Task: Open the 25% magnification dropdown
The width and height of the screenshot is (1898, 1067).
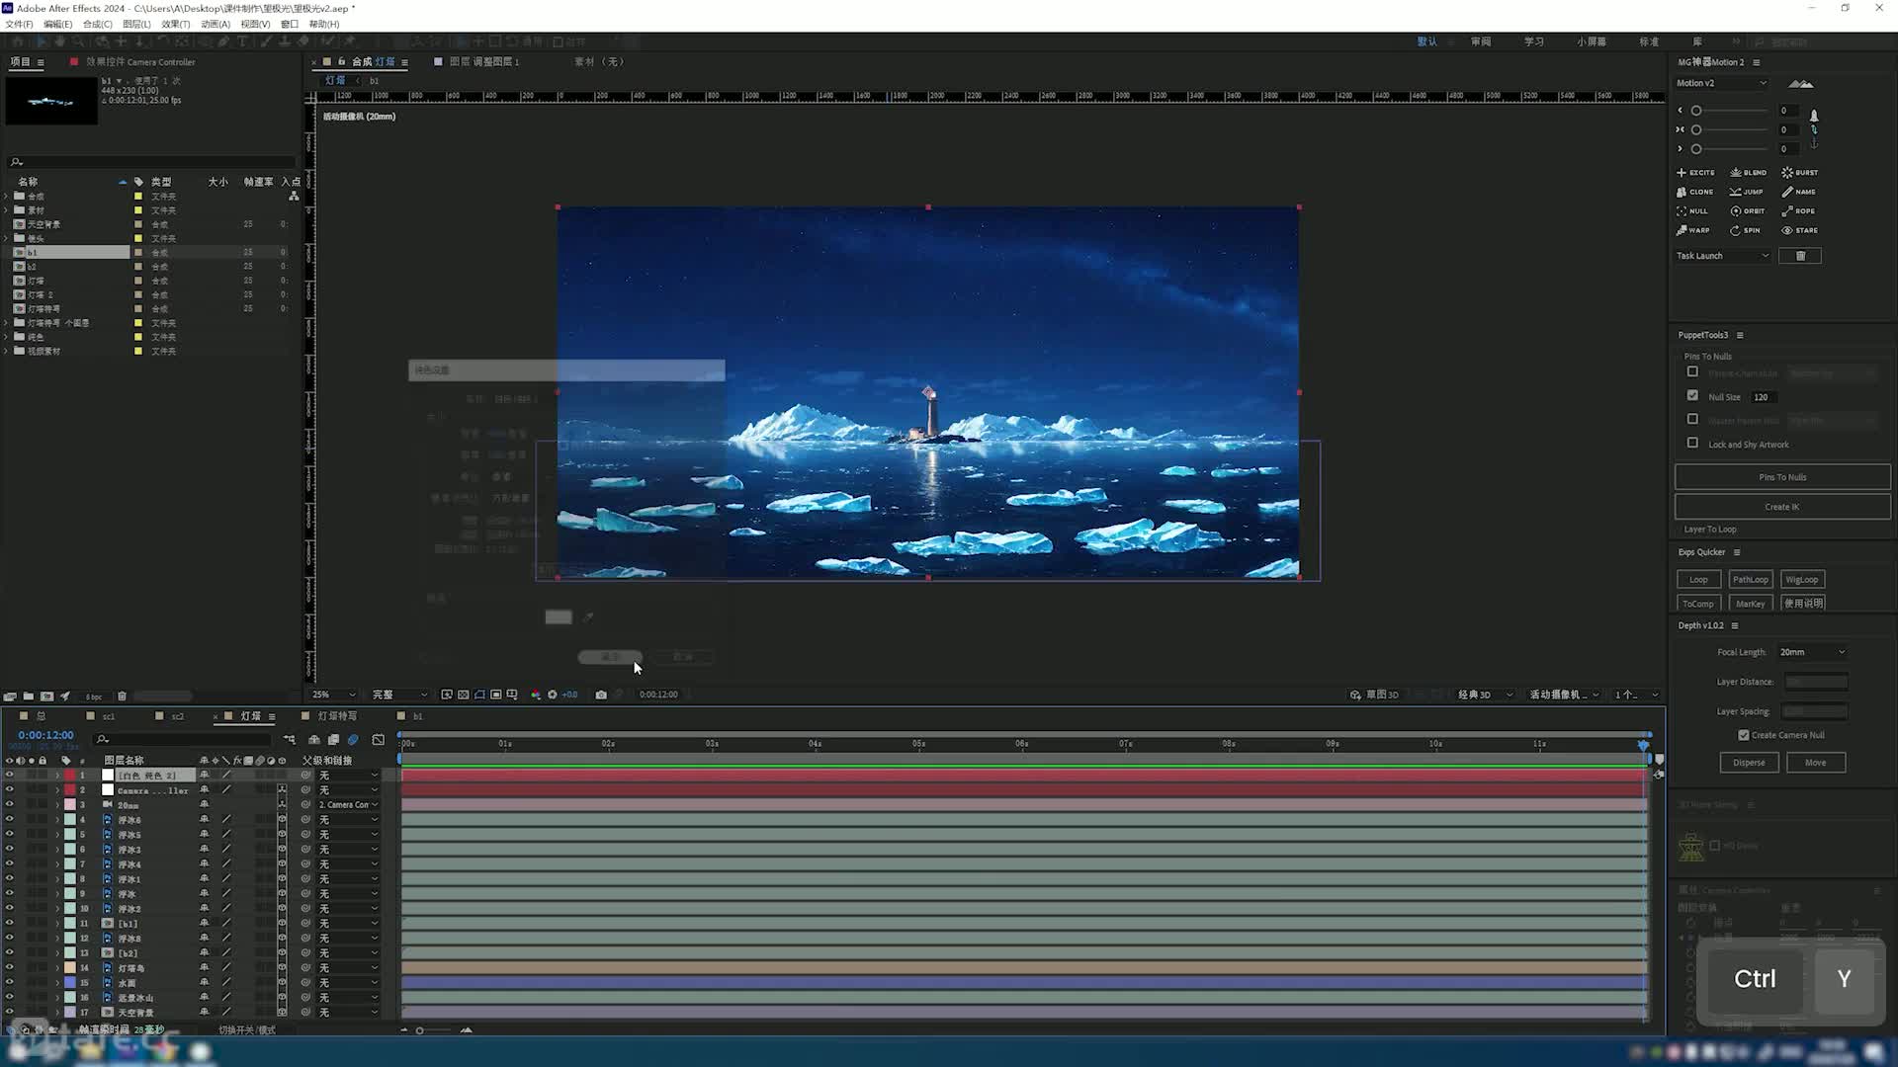Action: tap(334, 696)
